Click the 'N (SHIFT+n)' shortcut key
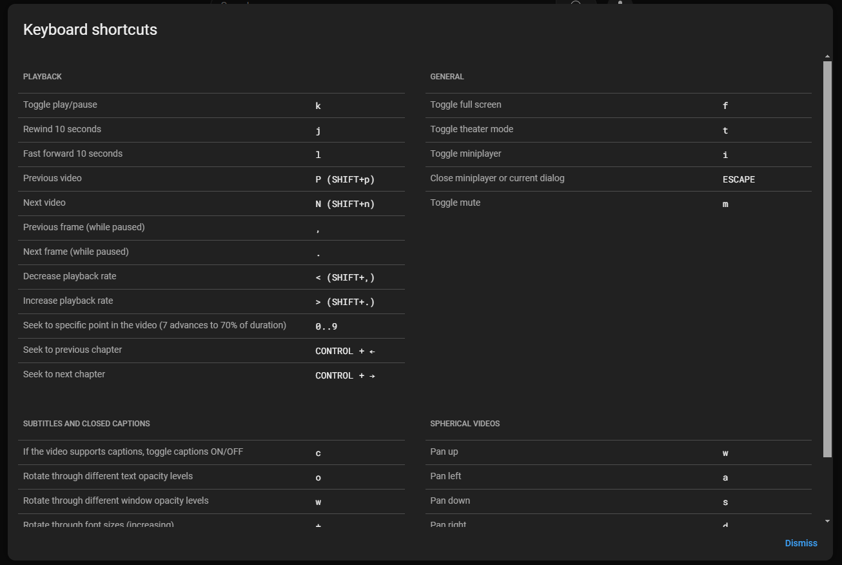Image resolution: width=842 pixels, height=565 pixels. (345, 204)
